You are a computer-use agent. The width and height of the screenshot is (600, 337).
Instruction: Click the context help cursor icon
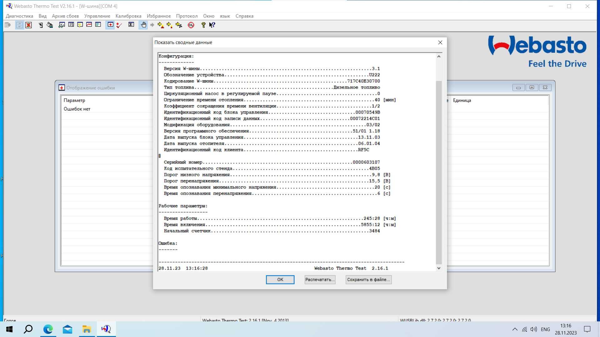point(212,25)
